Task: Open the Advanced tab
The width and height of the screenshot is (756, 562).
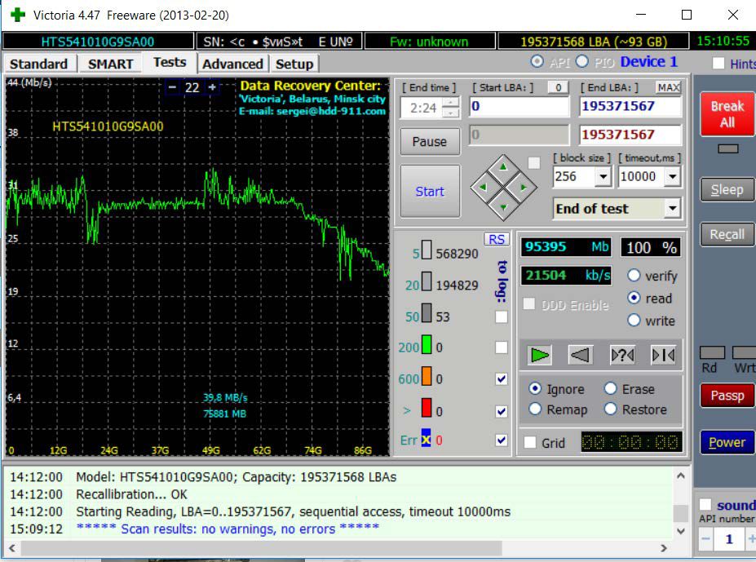Action: tap(232, 64)
